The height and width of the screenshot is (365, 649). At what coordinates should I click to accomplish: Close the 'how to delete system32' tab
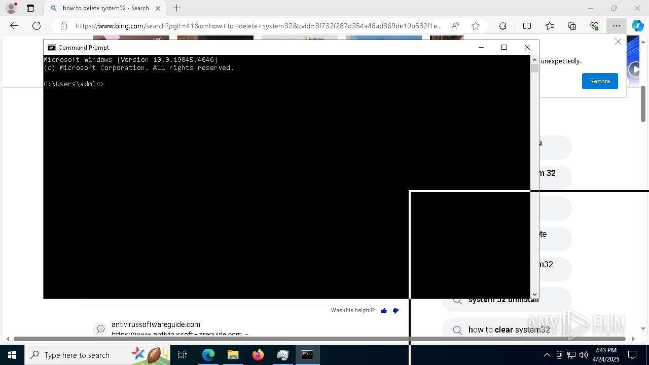158,8
